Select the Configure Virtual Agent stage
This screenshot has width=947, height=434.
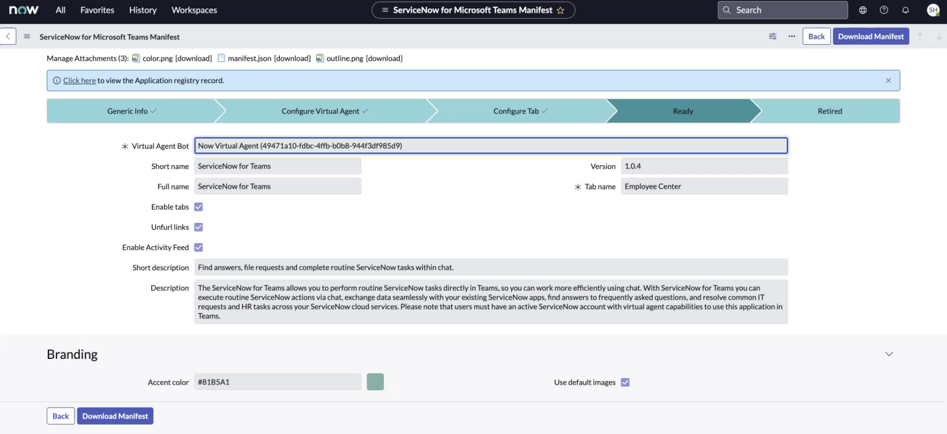click(325, 111)
